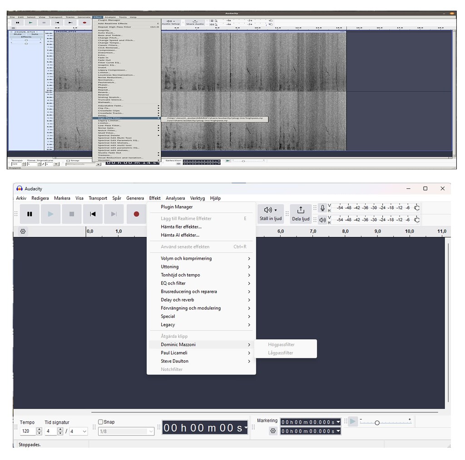Choose Hämta fler effekter...

point(201,227)
